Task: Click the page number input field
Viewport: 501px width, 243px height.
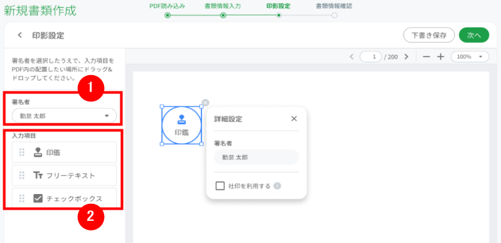Action: click(x=371, y=57)
